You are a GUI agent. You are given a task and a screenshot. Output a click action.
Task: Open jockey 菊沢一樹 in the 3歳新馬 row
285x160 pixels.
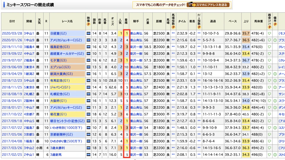point(136,155)
